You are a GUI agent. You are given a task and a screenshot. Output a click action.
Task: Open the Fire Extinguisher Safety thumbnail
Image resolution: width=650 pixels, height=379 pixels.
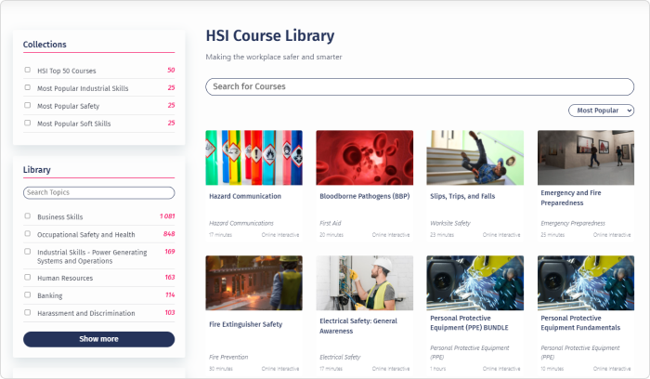coord(254,283)
